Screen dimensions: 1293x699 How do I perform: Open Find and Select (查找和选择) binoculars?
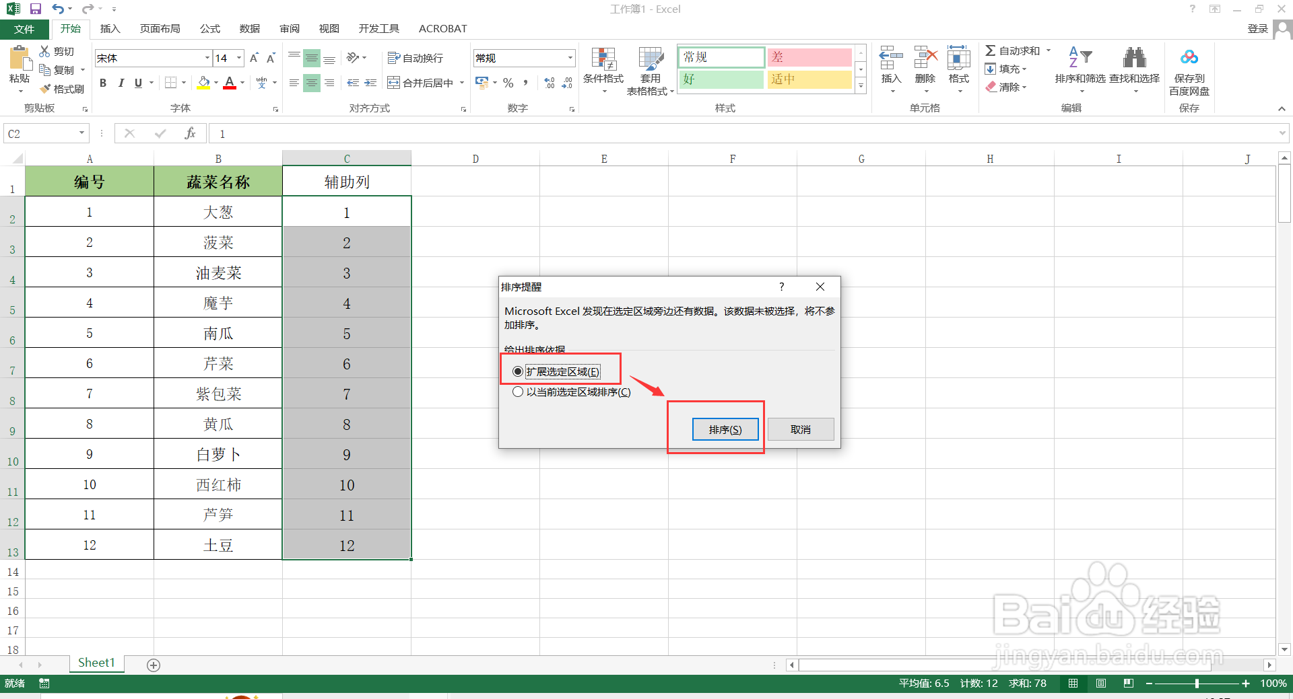pyautogui.click(x=1135, y=69)
